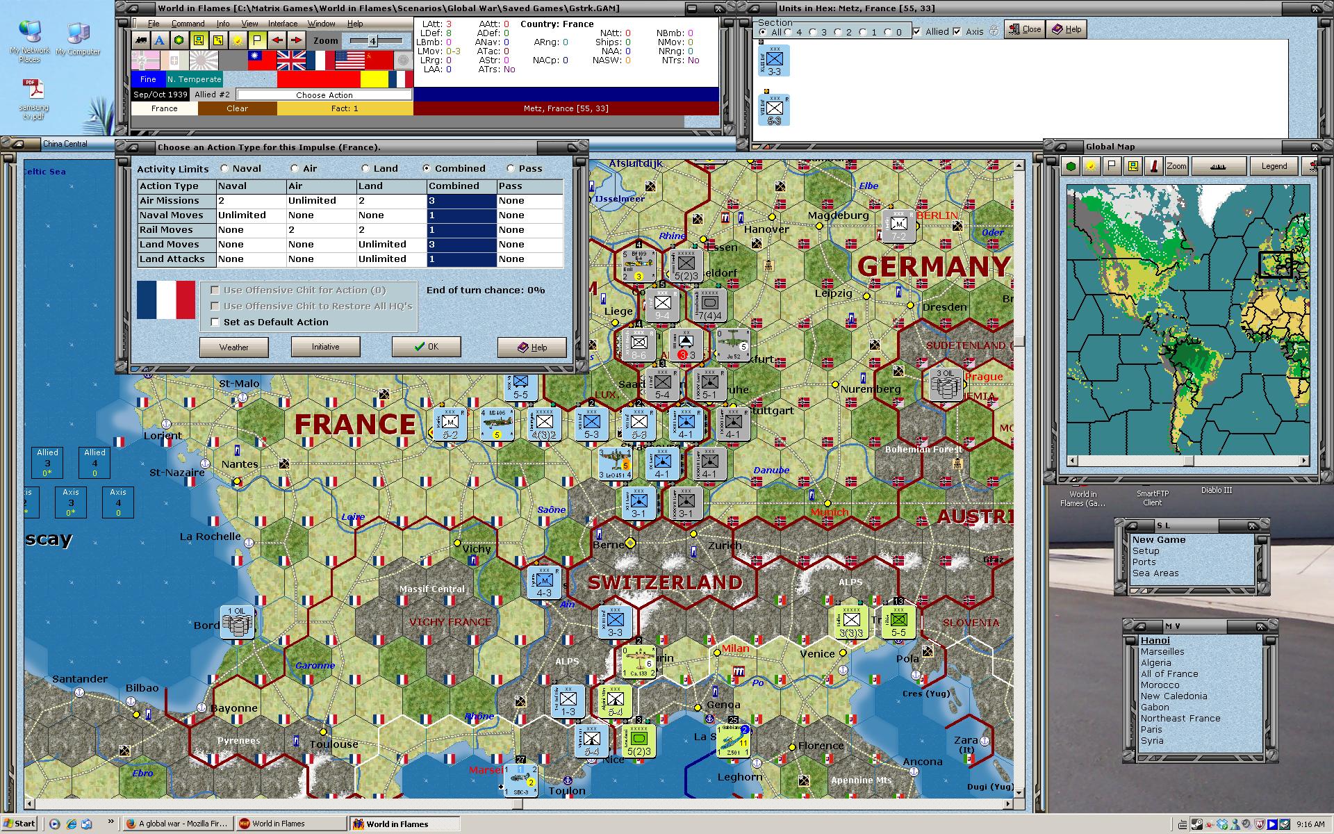Open the Legend in Global Map
This screenshot has height=834, width=1334.
pyautogui.click(x=1274, y=166)
